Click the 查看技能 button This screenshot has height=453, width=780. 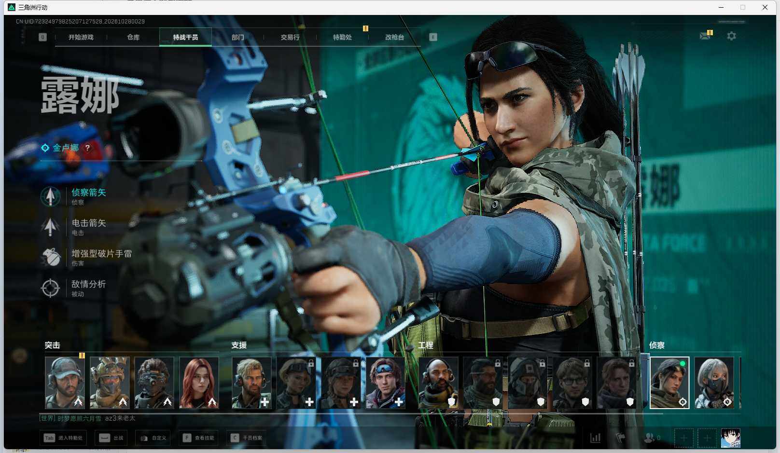pos(199,438)
